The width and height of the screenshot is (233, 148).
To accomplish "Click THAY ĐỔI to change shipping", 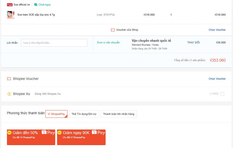I will [x=193, y=43].
